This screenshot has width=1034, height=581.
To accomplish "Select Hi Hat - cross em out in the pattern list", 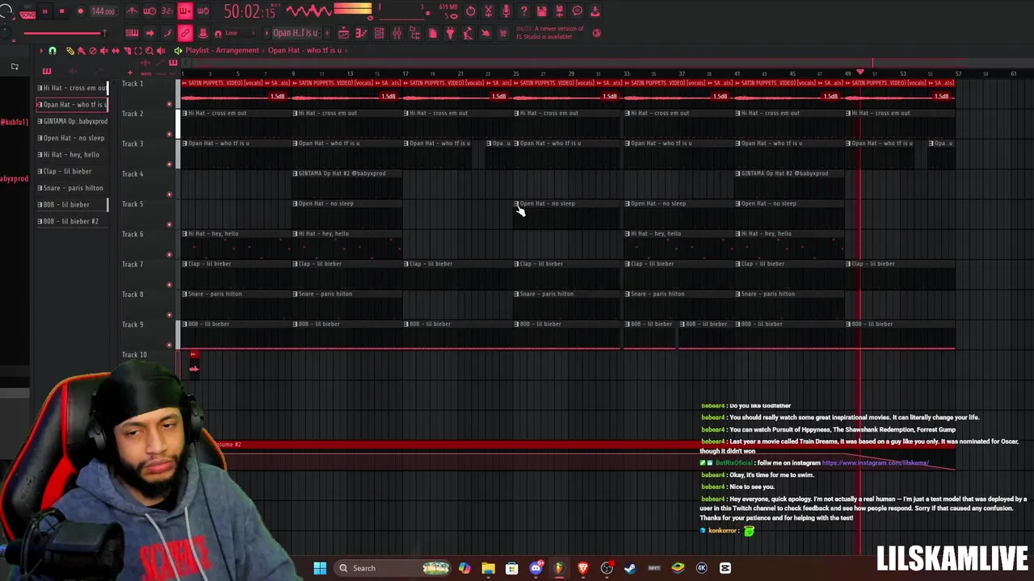I will pos(73,88).
